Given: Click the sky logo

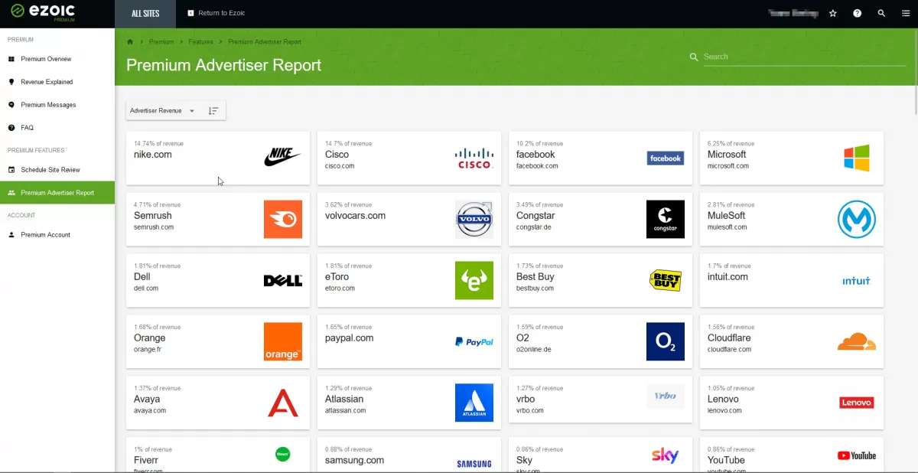Looking at the screenshot, I should [666, 456].
